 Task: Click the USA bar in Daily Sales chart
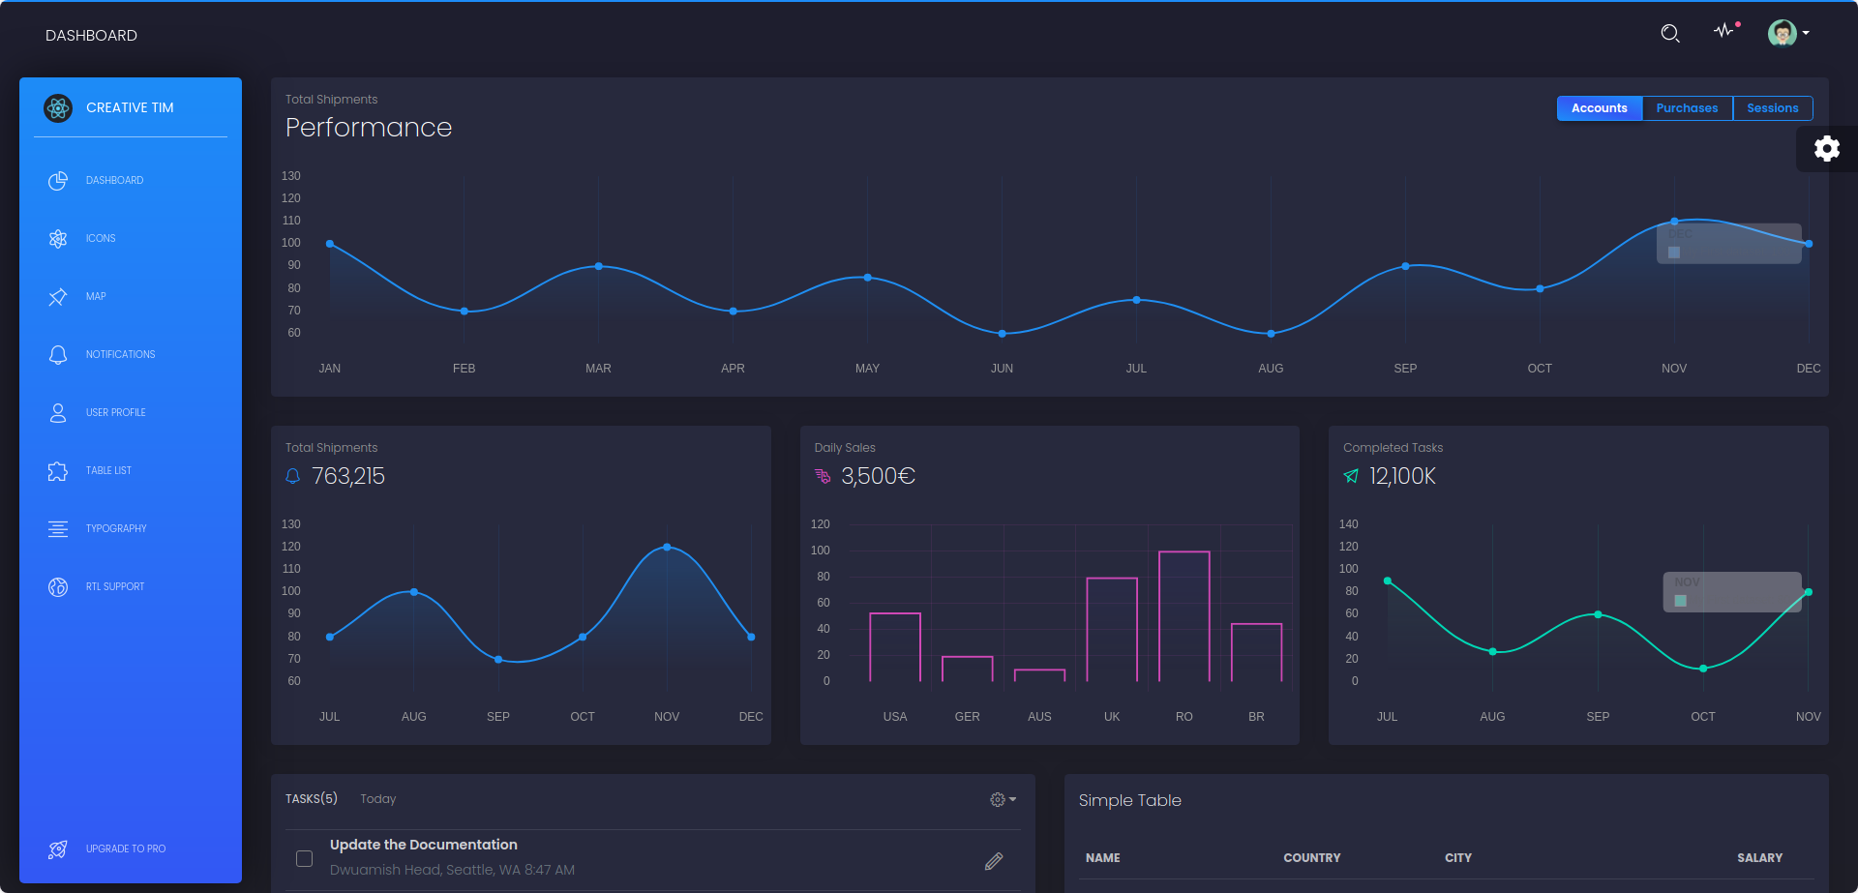click(x=895, y=647)
